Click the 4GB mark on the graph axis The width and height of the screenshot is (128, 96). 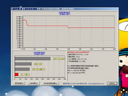pyautogui.click(x=69, y=49)
